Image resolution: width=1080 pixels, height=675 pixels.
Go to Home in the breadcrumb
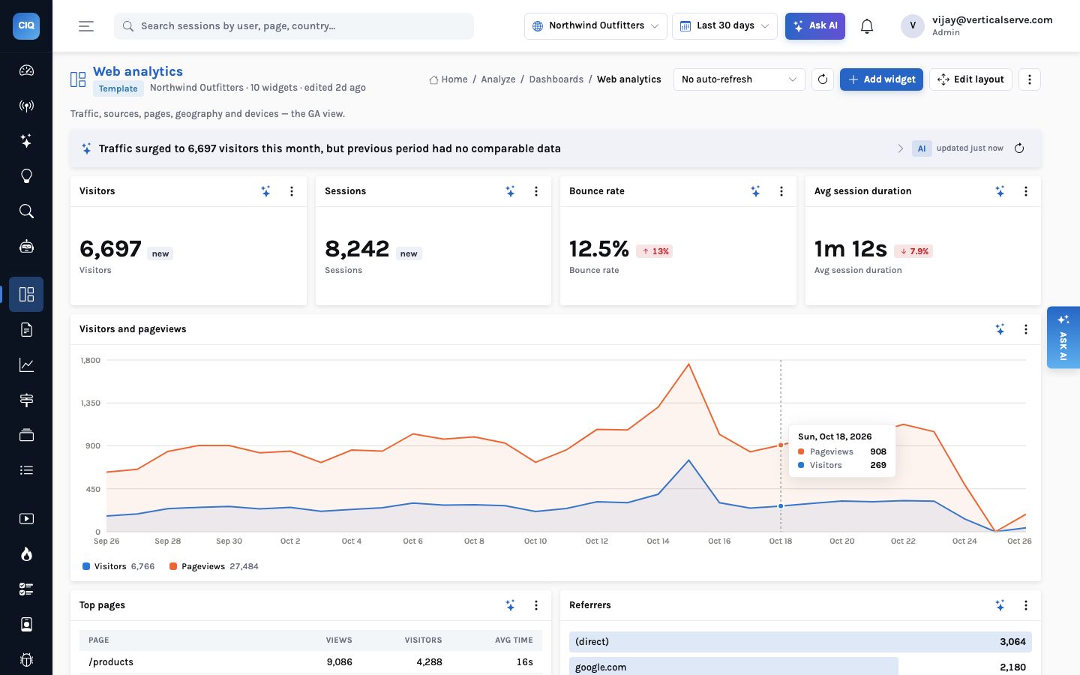[448, 79]
